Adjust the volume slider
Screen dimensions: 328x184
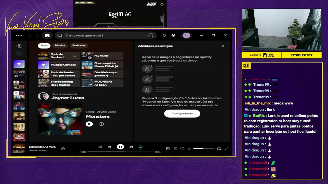[203, 149]
